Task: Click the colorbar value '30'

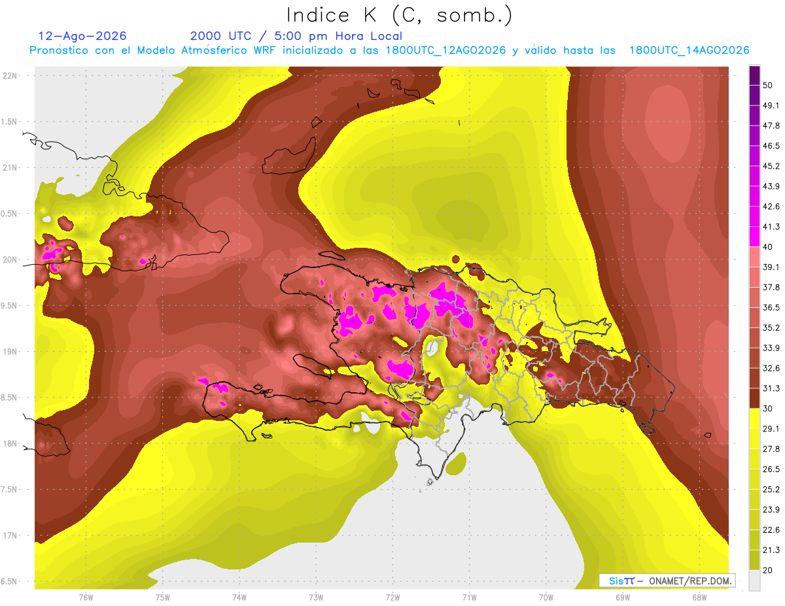Action: (769, 409)
